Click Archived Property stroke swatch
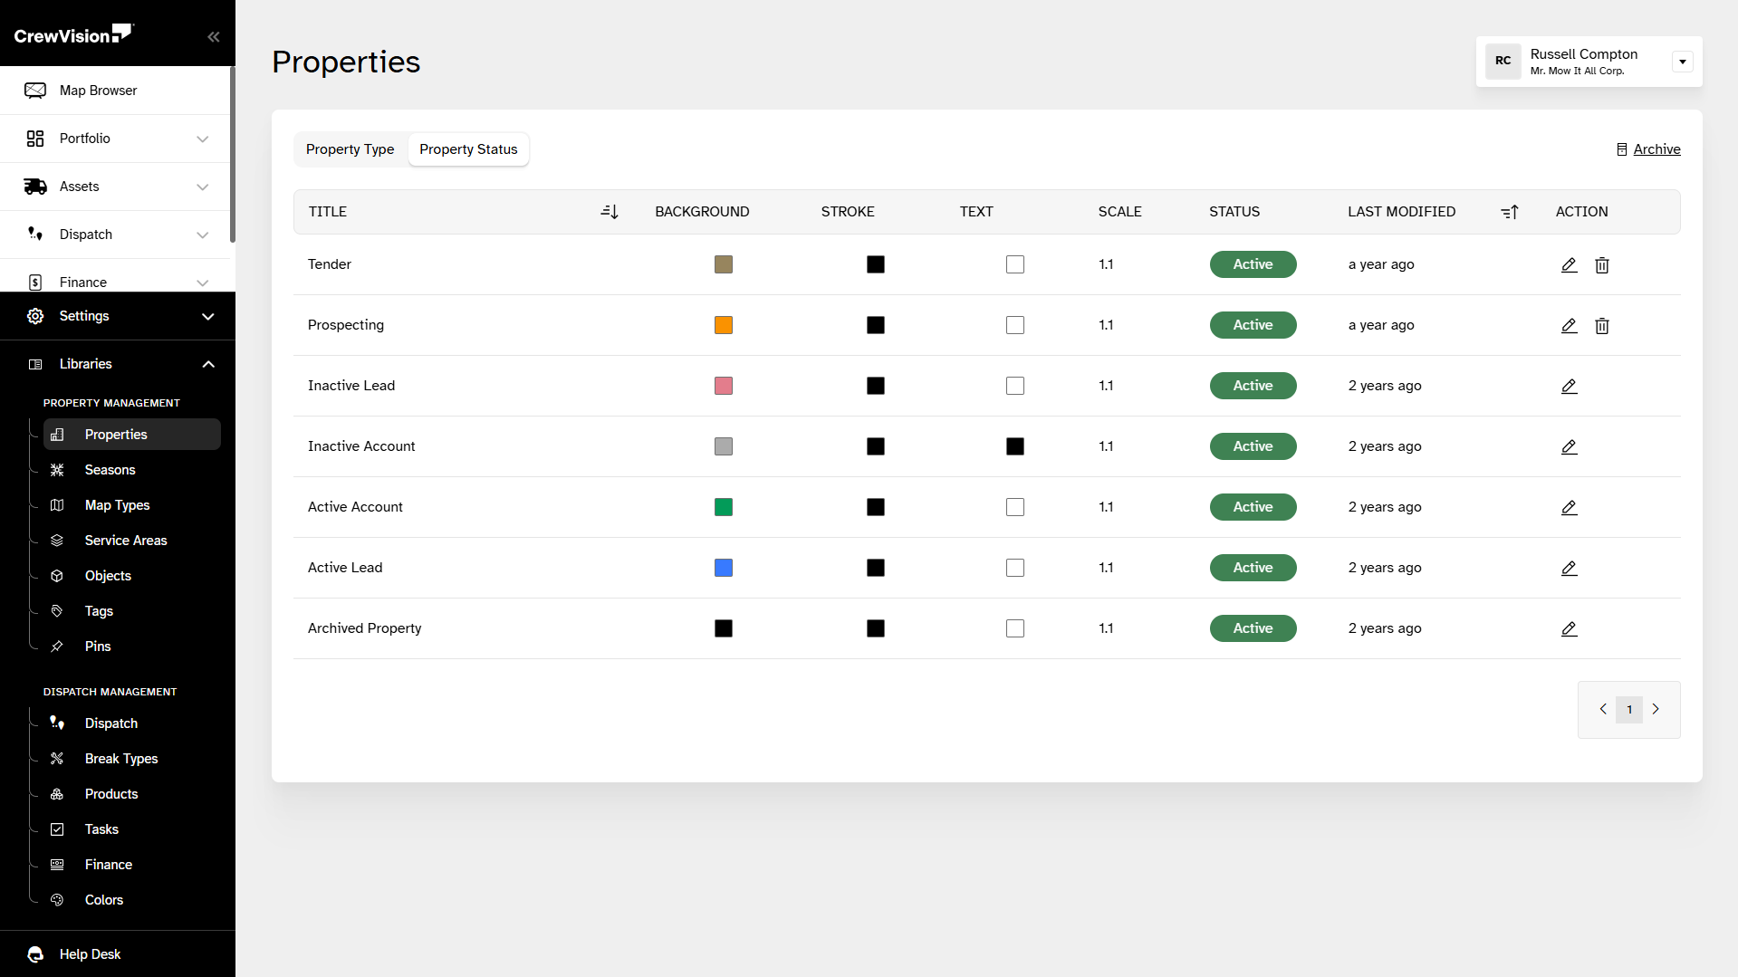The width and height of the screenshot is (1738, 977). point(876,628)
